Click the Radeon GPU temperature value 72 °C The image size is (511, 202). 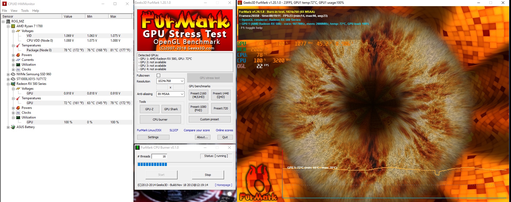click(74, 103)
